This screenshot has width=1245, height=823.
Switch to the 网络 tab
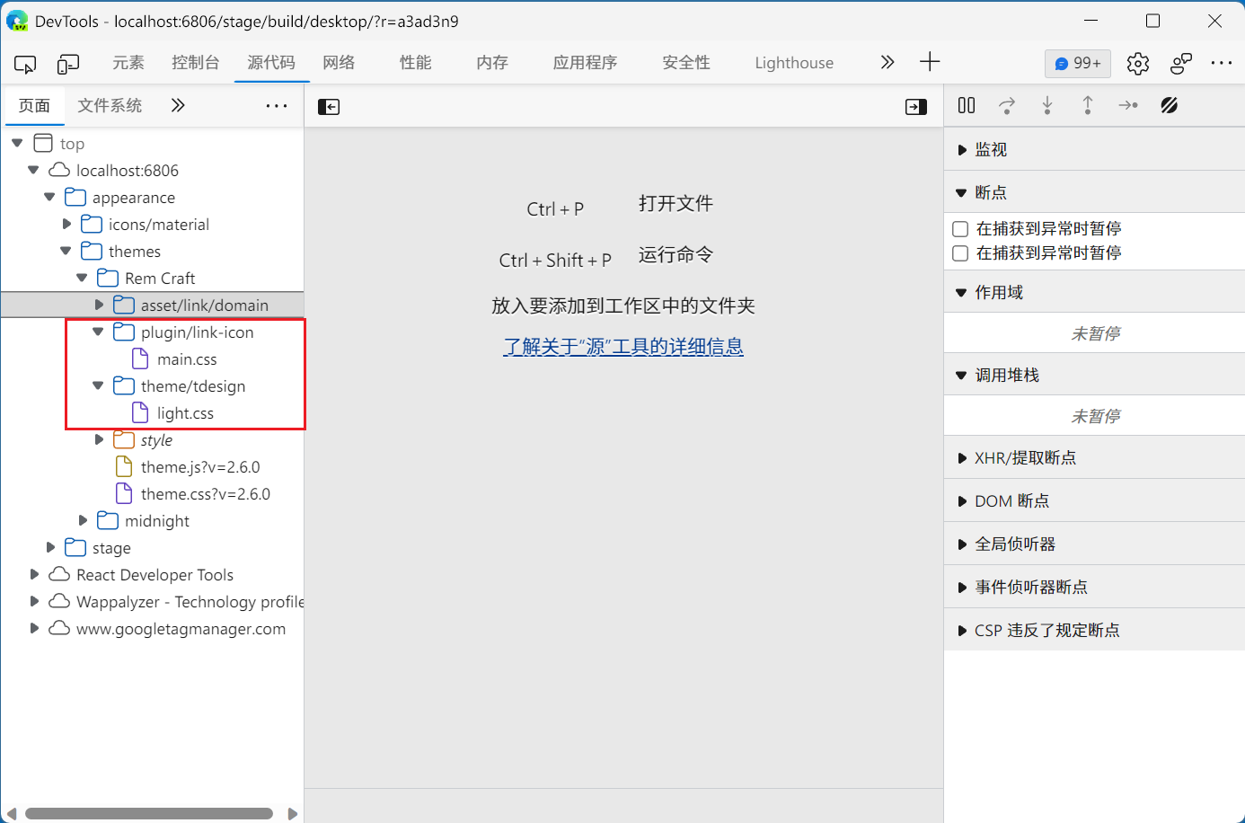339,63
